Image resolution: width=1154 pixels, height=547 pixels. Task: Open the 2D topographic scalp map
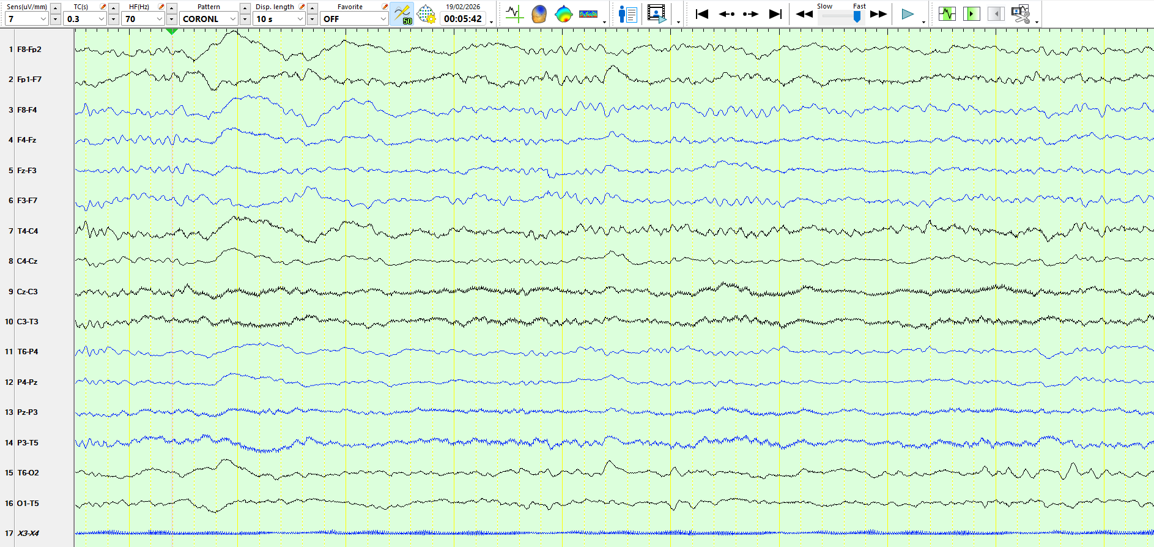(563, 13)
